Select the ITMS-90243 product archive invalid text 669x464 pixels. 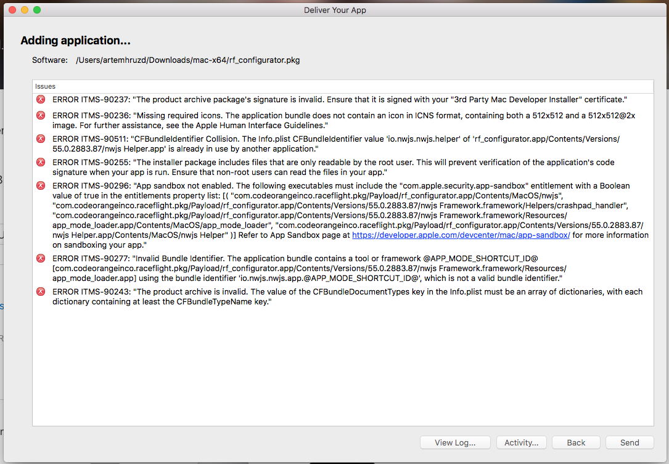point(347,296)
